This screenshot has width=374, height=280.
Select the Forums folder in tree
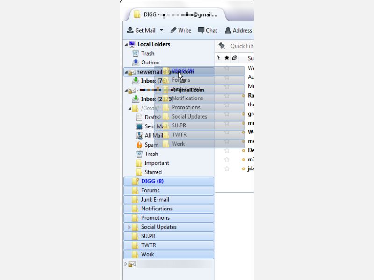tap(169, 190)
